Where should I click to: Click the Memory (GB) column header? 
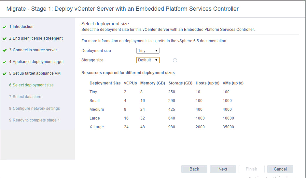(x=153, y=83)
